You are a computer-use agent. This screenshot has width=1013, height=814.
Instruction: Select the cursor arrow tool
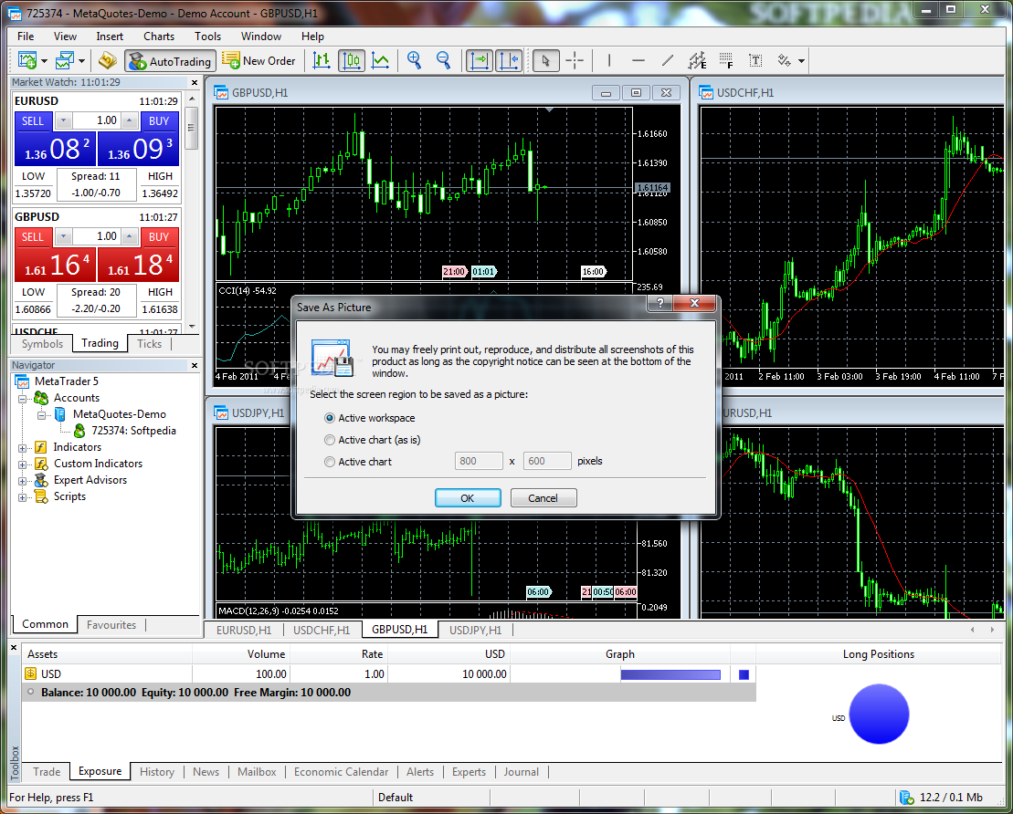[x=546, y=60]
